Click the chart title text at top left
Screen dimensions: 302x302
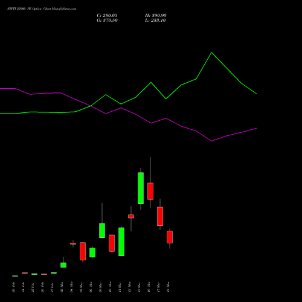(42, 9)
